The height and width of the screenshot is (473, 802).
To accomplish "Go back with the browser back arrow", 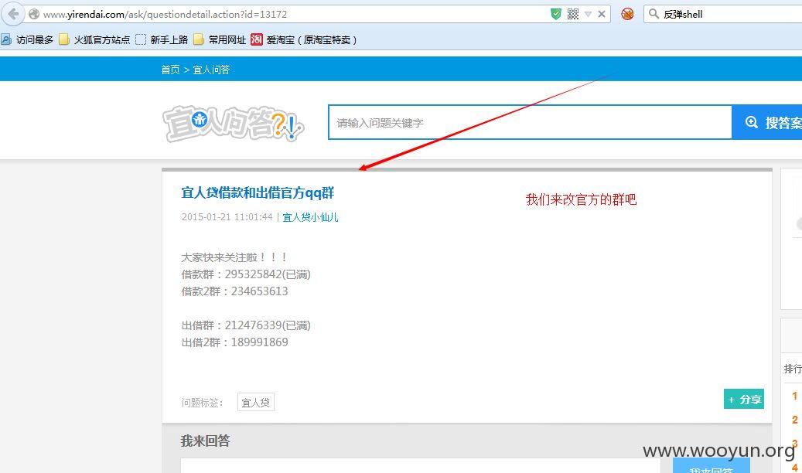I will [13, 14].
